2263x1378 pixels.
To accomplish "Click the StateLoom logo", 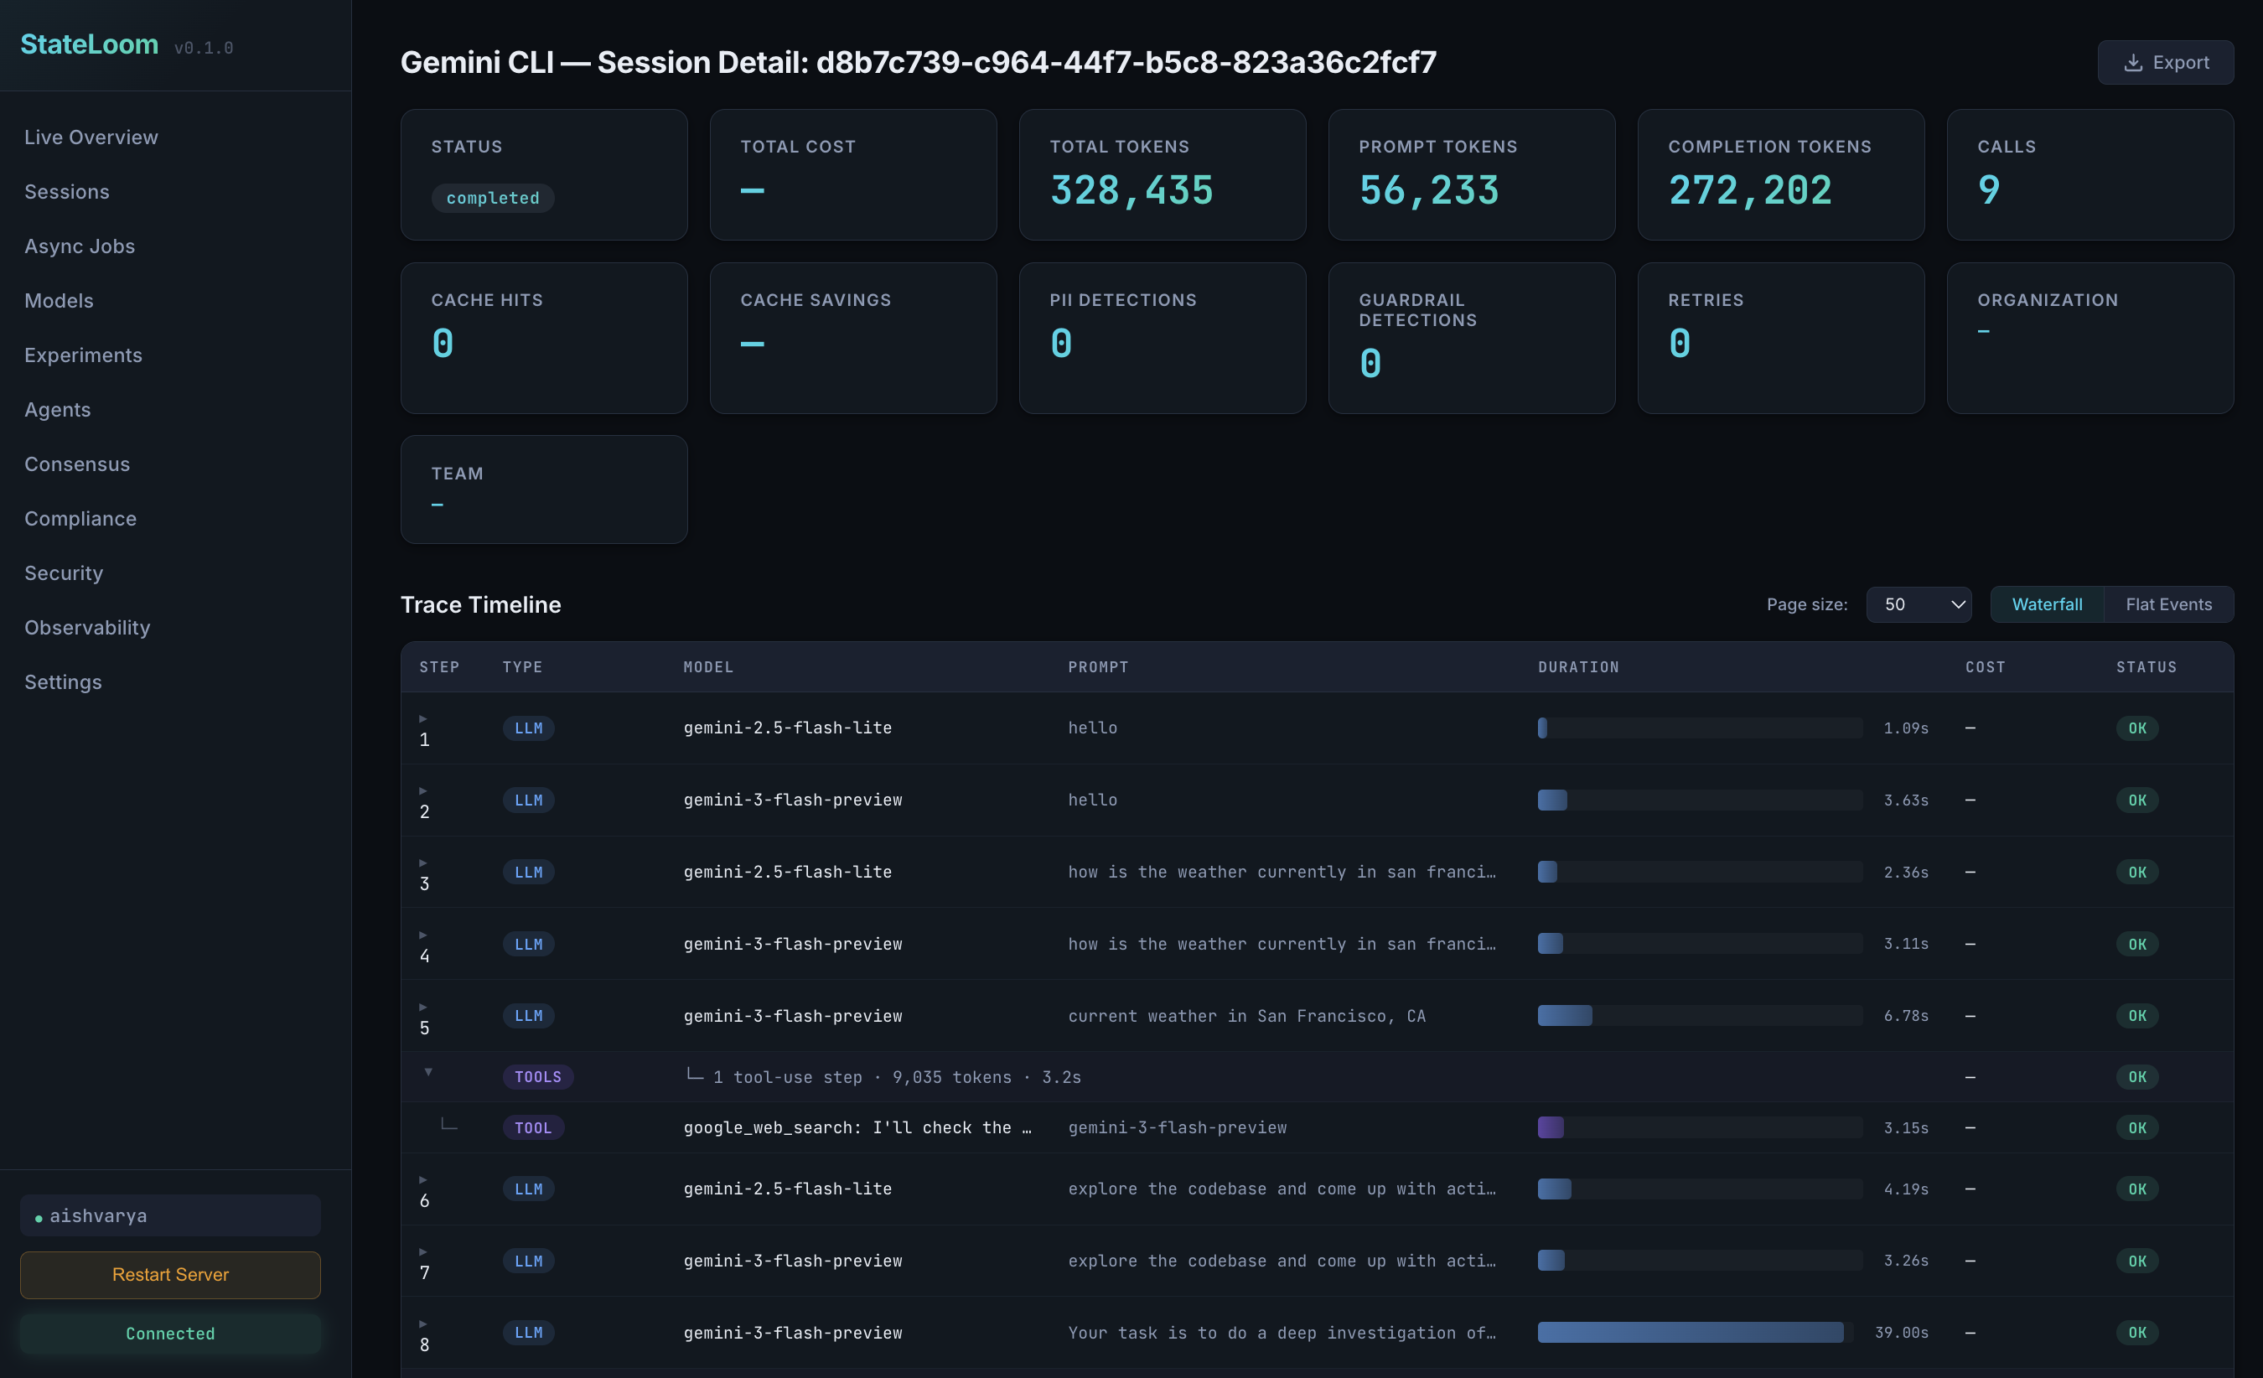I will 89,44.
